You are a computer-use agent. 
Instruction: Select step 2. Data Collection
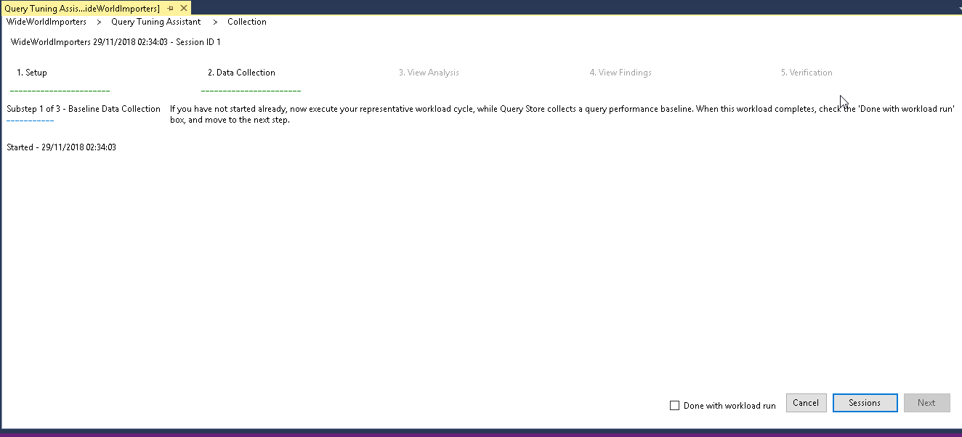241,73
